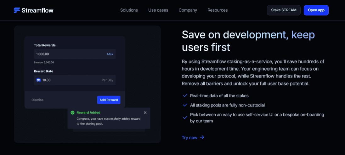Click the green Reward Added checkmark icon
Image resolution: width=345 pixels, height=155 pixels.
pos(72,112)
